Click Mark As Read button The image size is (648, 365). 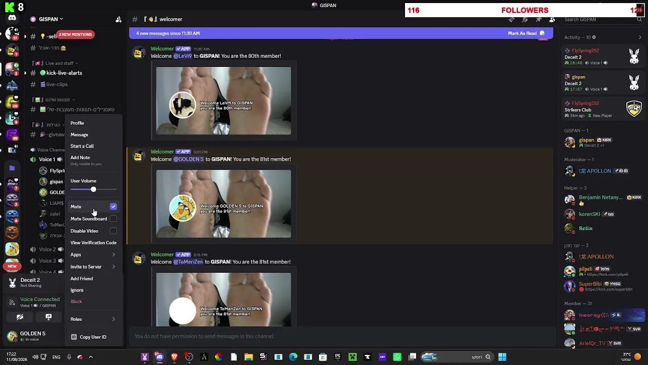tap(526, 33)
